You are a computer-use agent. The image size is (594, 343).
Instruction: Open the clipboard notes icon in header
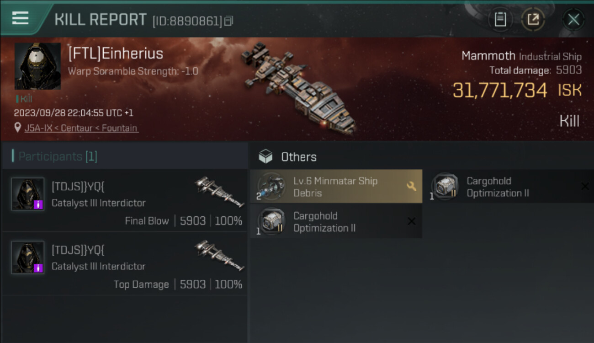tap(500, 20)
